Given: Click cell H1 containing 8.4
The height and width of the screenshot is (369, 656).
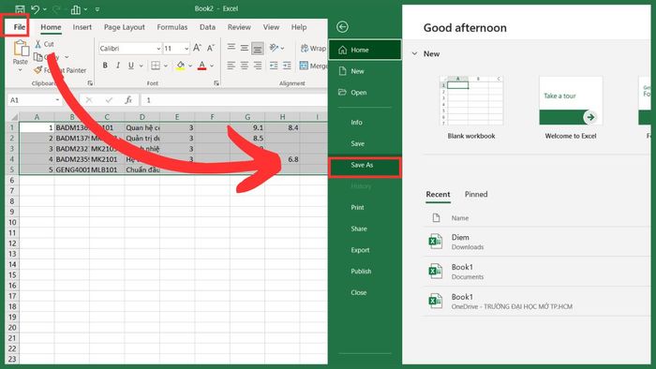Looking at the screenshot, I should tap(282, 127).
